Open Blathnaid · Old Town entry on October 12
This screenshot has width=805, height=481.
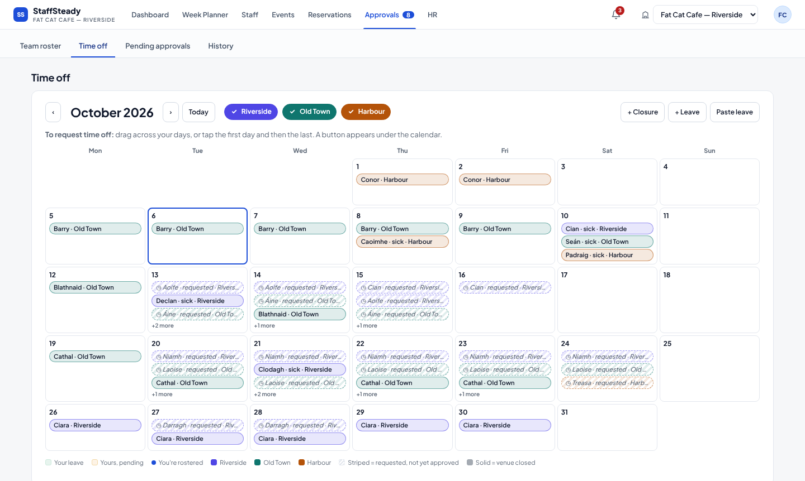[x=95, y=287]
